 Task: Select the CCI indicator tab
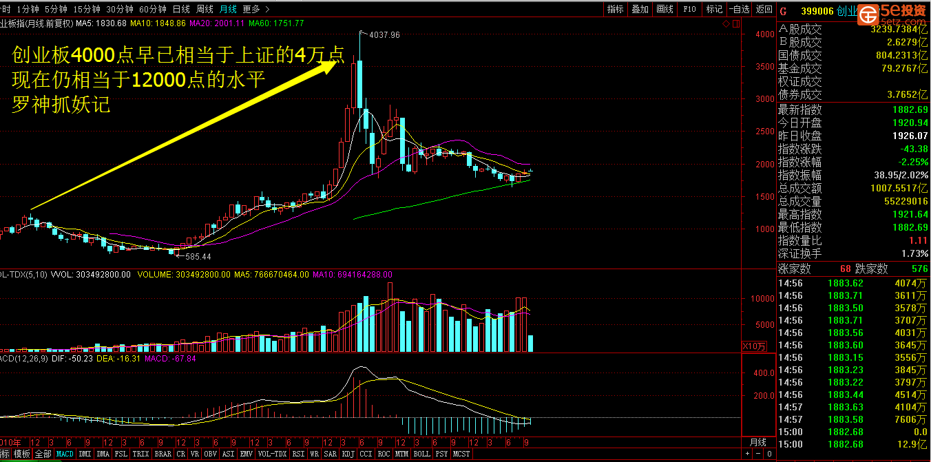point(366,454)
